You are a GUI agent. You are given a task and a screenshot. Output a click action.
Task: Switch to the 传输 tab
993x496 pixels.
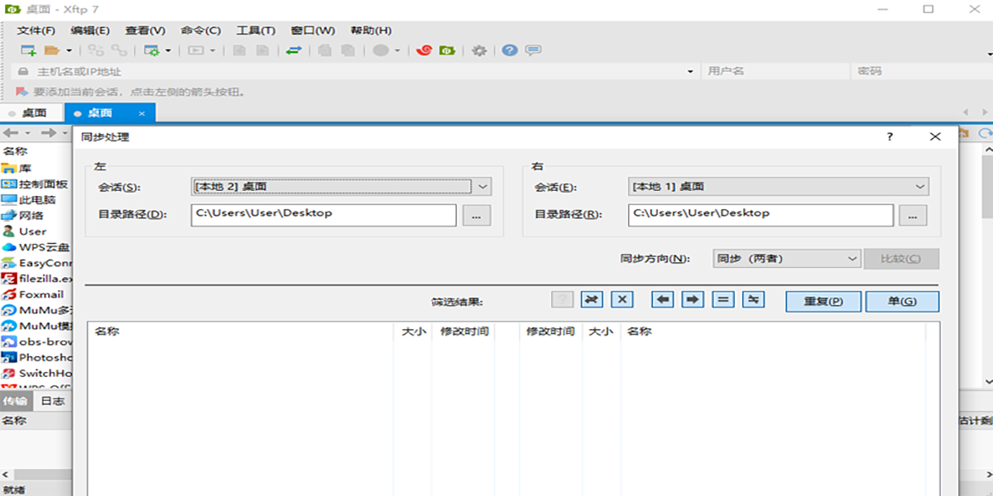(x=15, y=401)
